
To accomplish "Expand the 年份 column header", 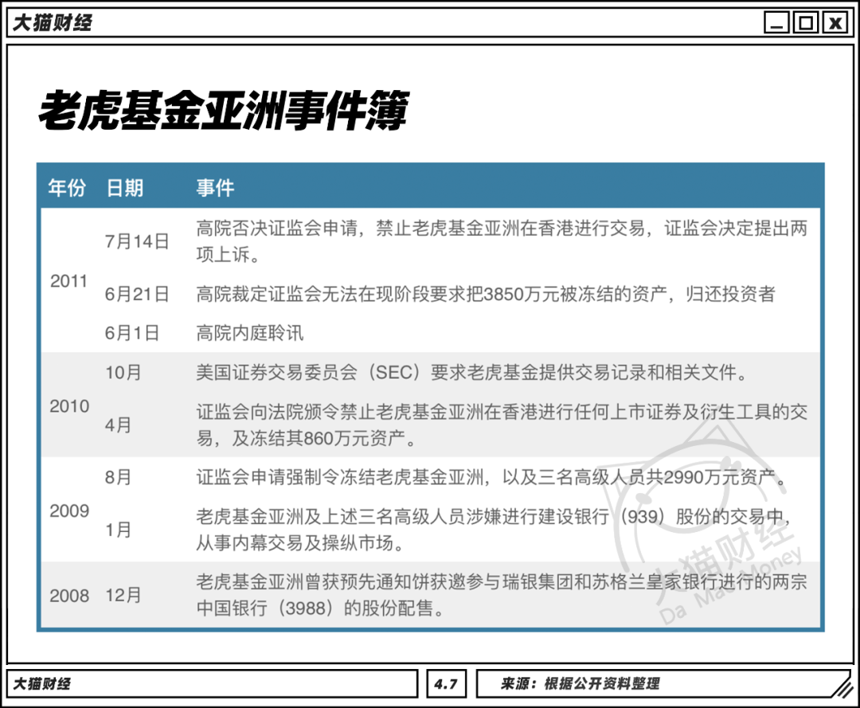I will click(67, 186).
